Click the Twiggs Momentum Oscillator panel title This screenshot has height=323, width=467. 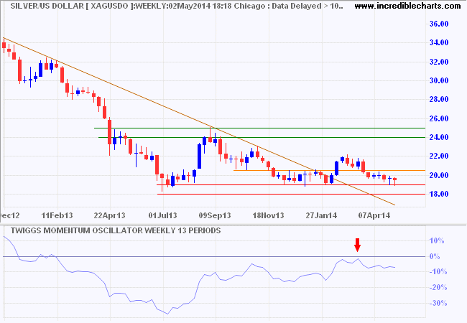click(x=116, y=231)
